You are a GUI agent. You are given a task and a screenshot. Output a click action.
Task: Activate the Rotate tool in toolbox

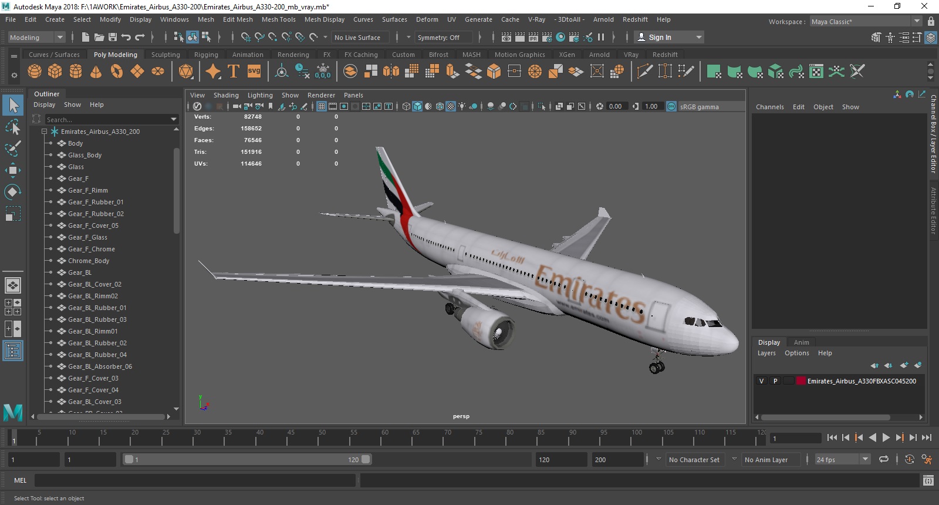point(13,192)
